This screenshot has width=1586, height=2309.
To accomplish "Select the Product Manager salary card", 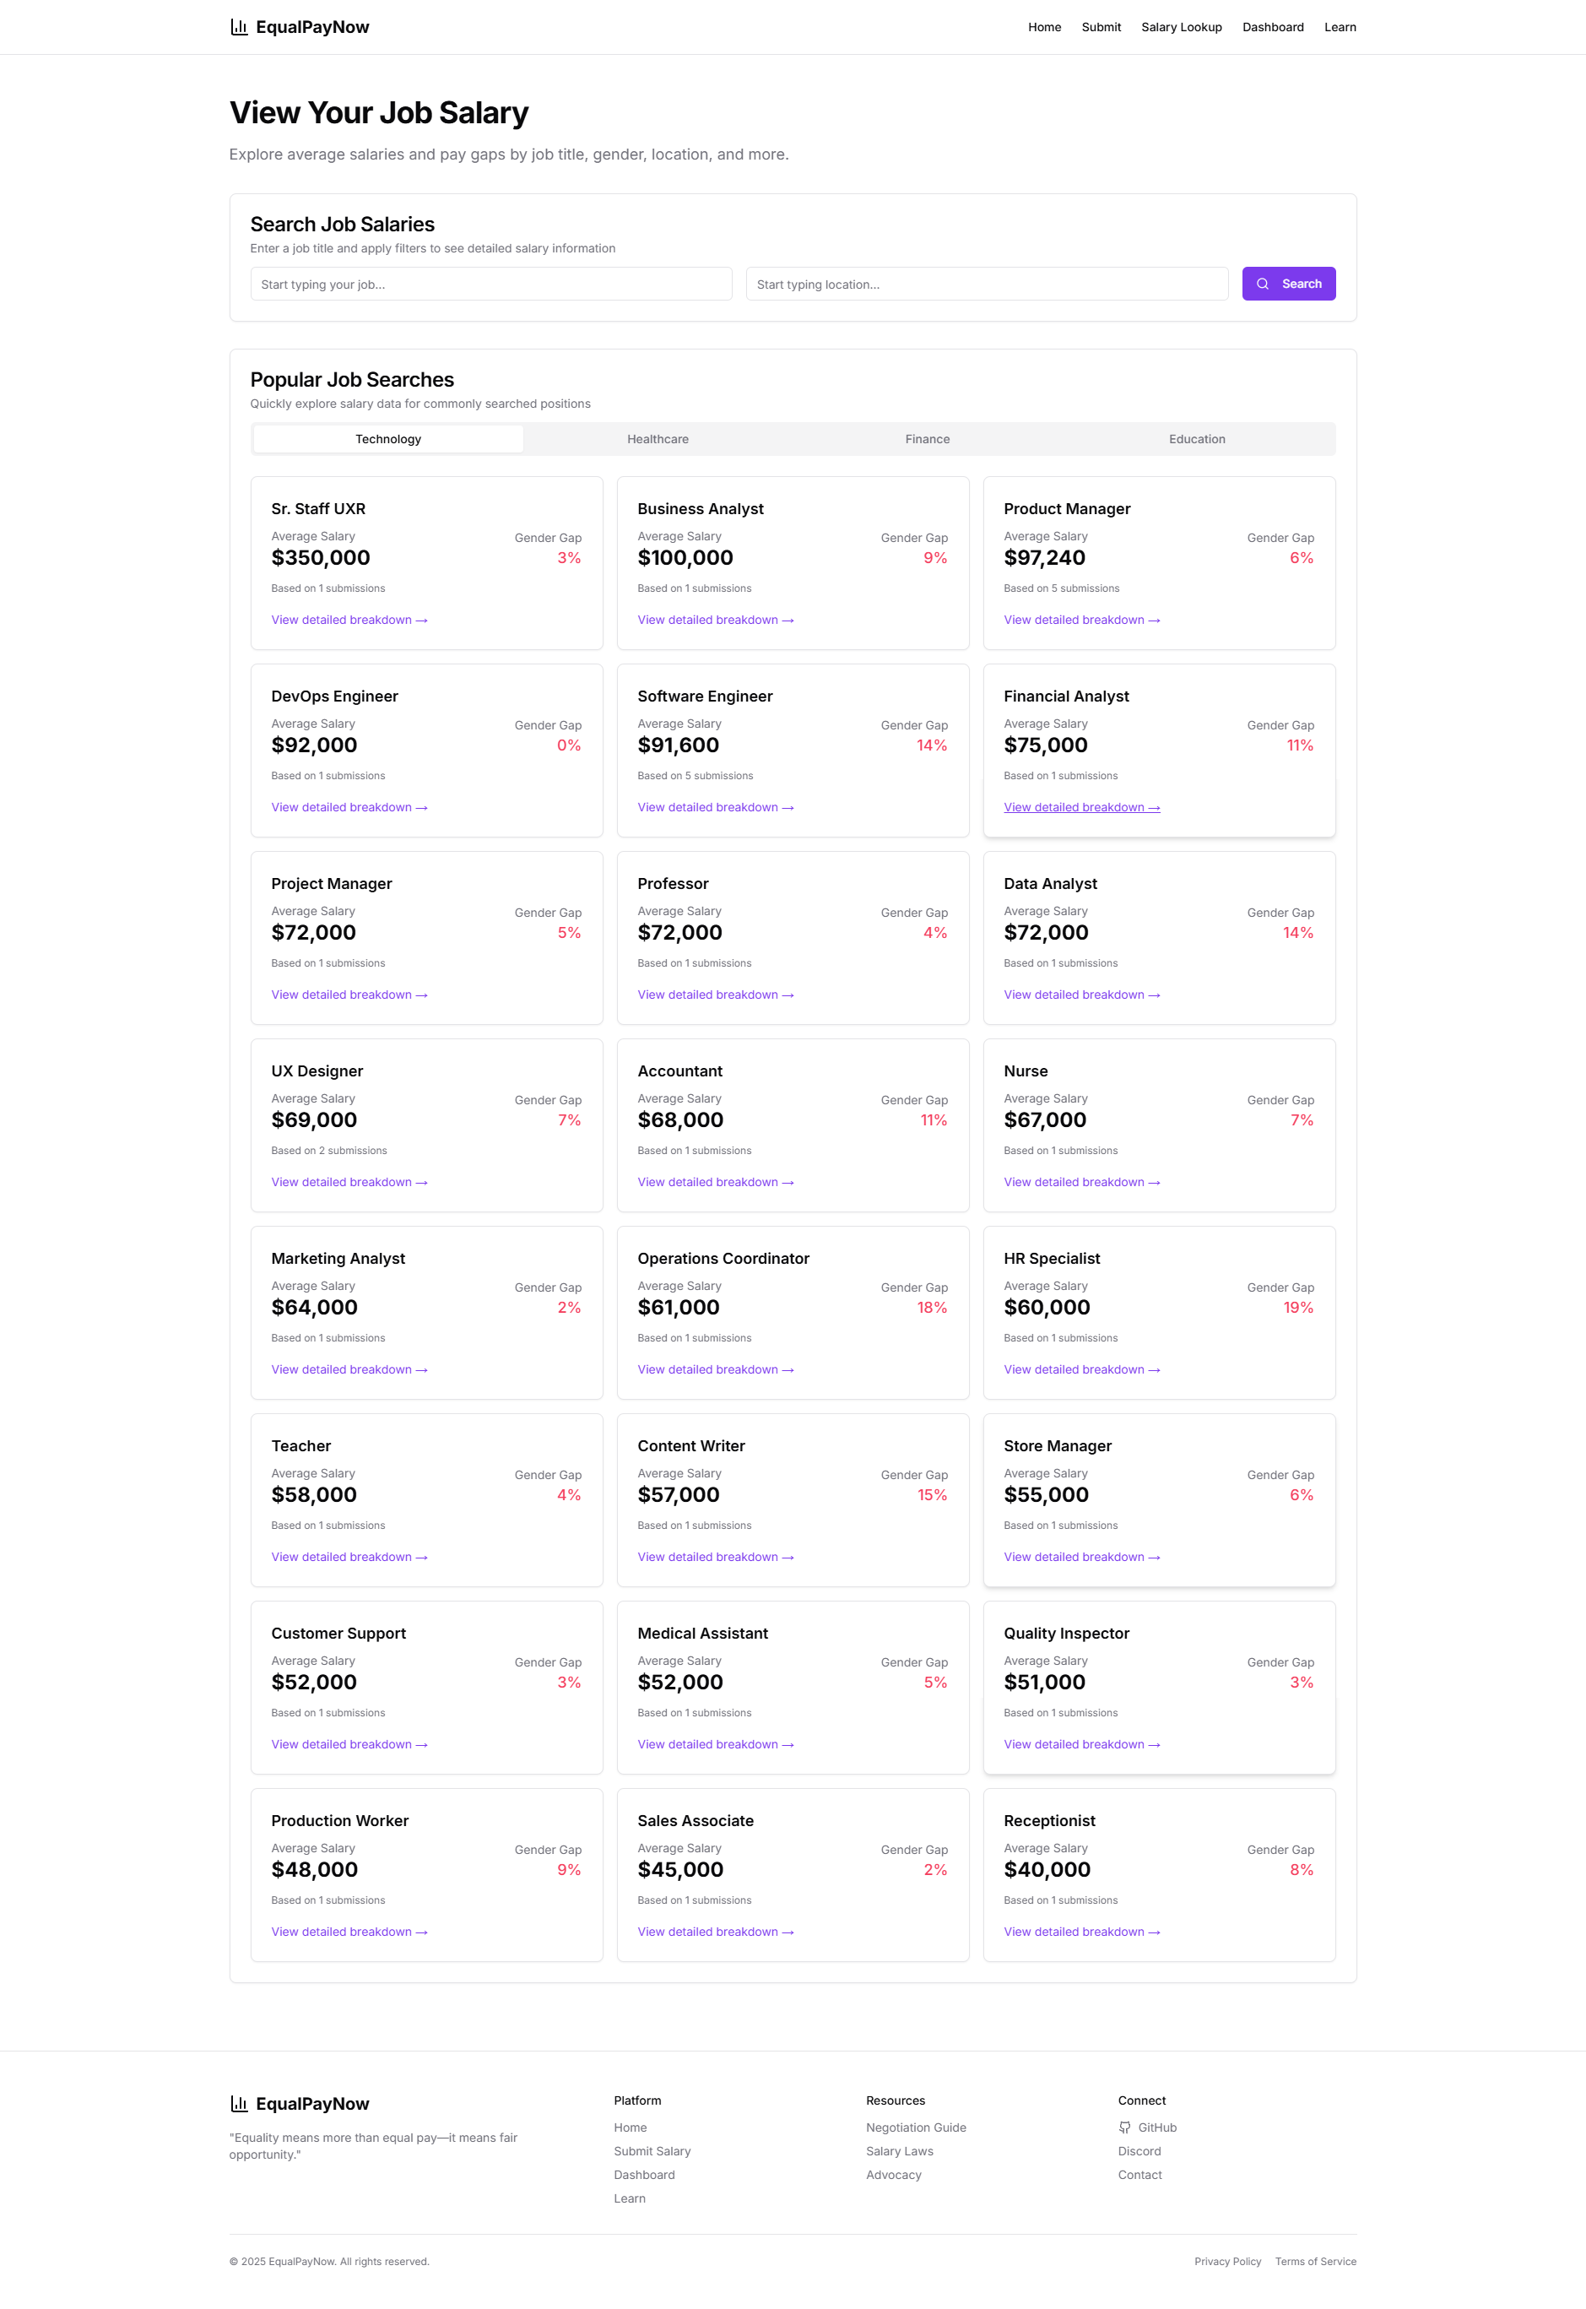I will (x=1159, y=562).
